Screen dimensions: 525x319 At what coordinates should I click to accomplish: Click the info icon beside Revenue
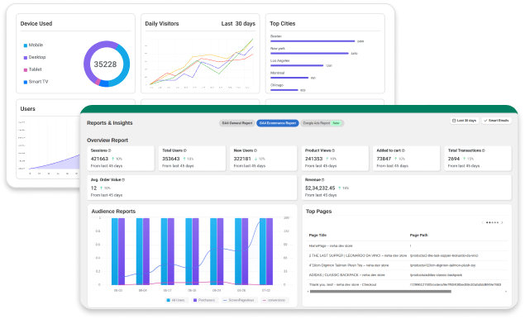[322, 180]
